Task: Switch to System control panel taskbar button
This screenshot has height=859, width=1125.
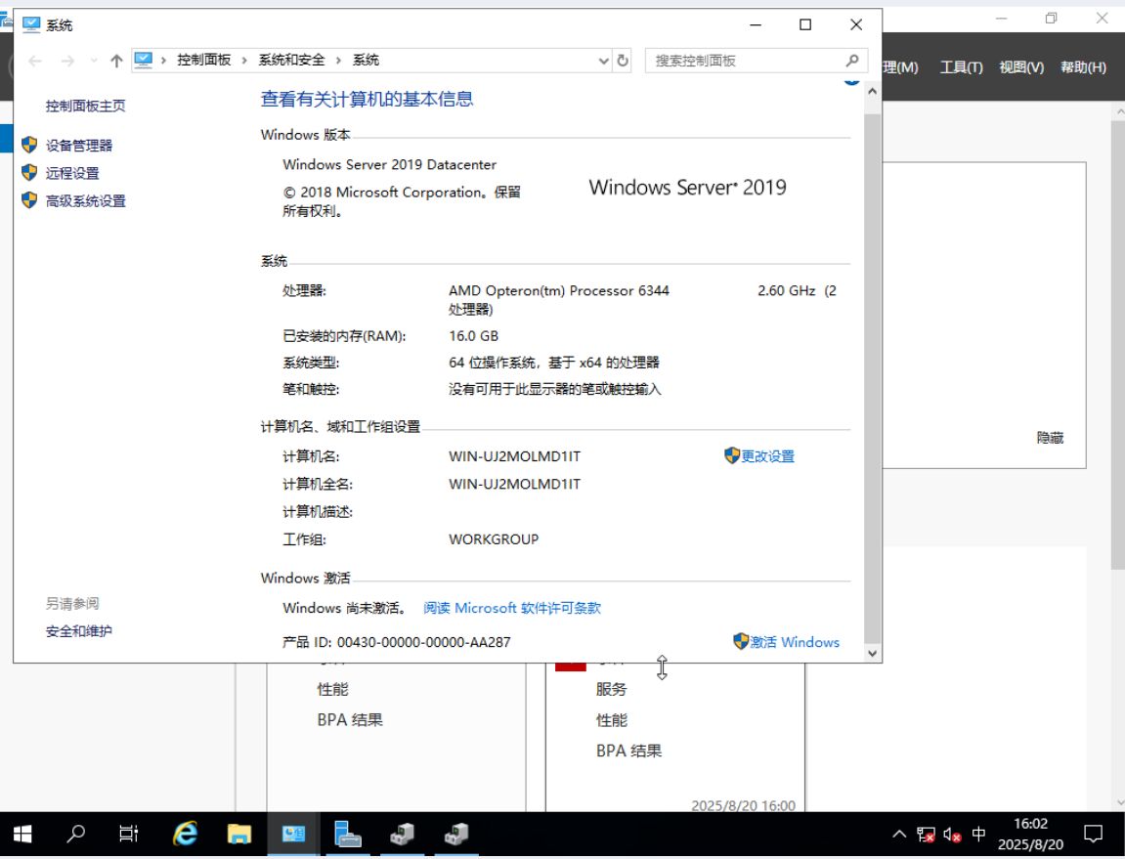Action: pyautogui.click(x=292, y=834)
